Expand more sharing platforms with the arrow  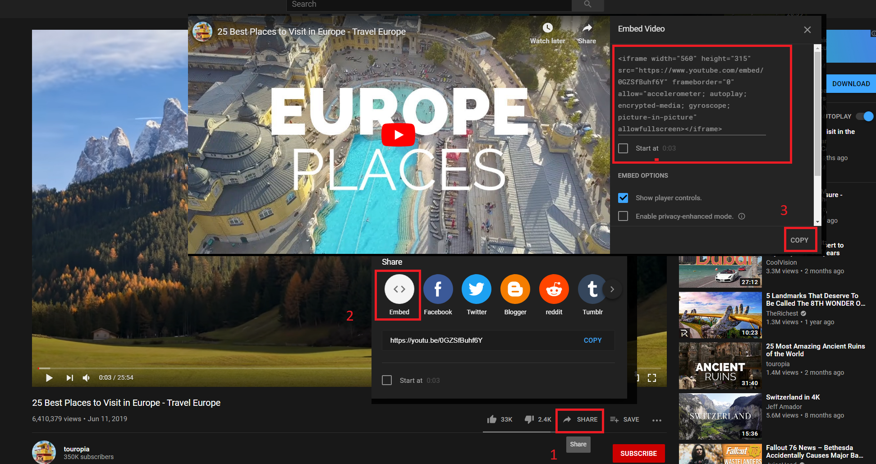coord(612,289)
